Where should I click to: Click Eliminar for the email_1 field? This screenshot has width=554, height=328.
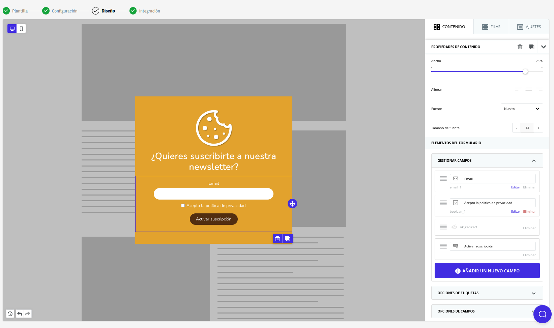[529, 187]
